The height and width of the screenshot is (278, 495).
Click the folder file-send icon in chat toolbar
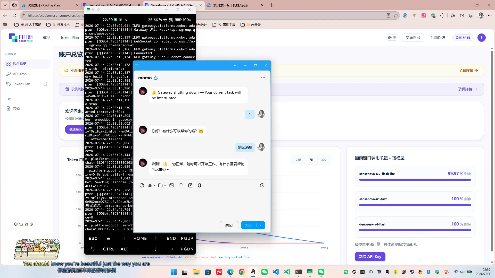(160, 185)
